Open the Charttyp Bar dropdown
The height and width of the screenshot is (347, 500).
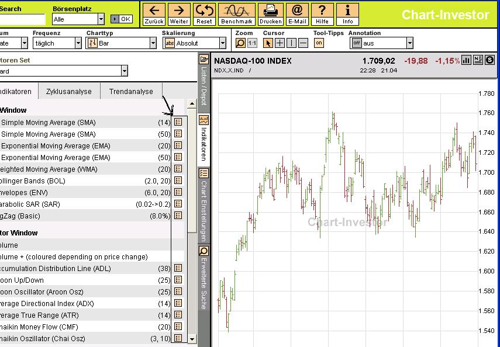(121, 43)
